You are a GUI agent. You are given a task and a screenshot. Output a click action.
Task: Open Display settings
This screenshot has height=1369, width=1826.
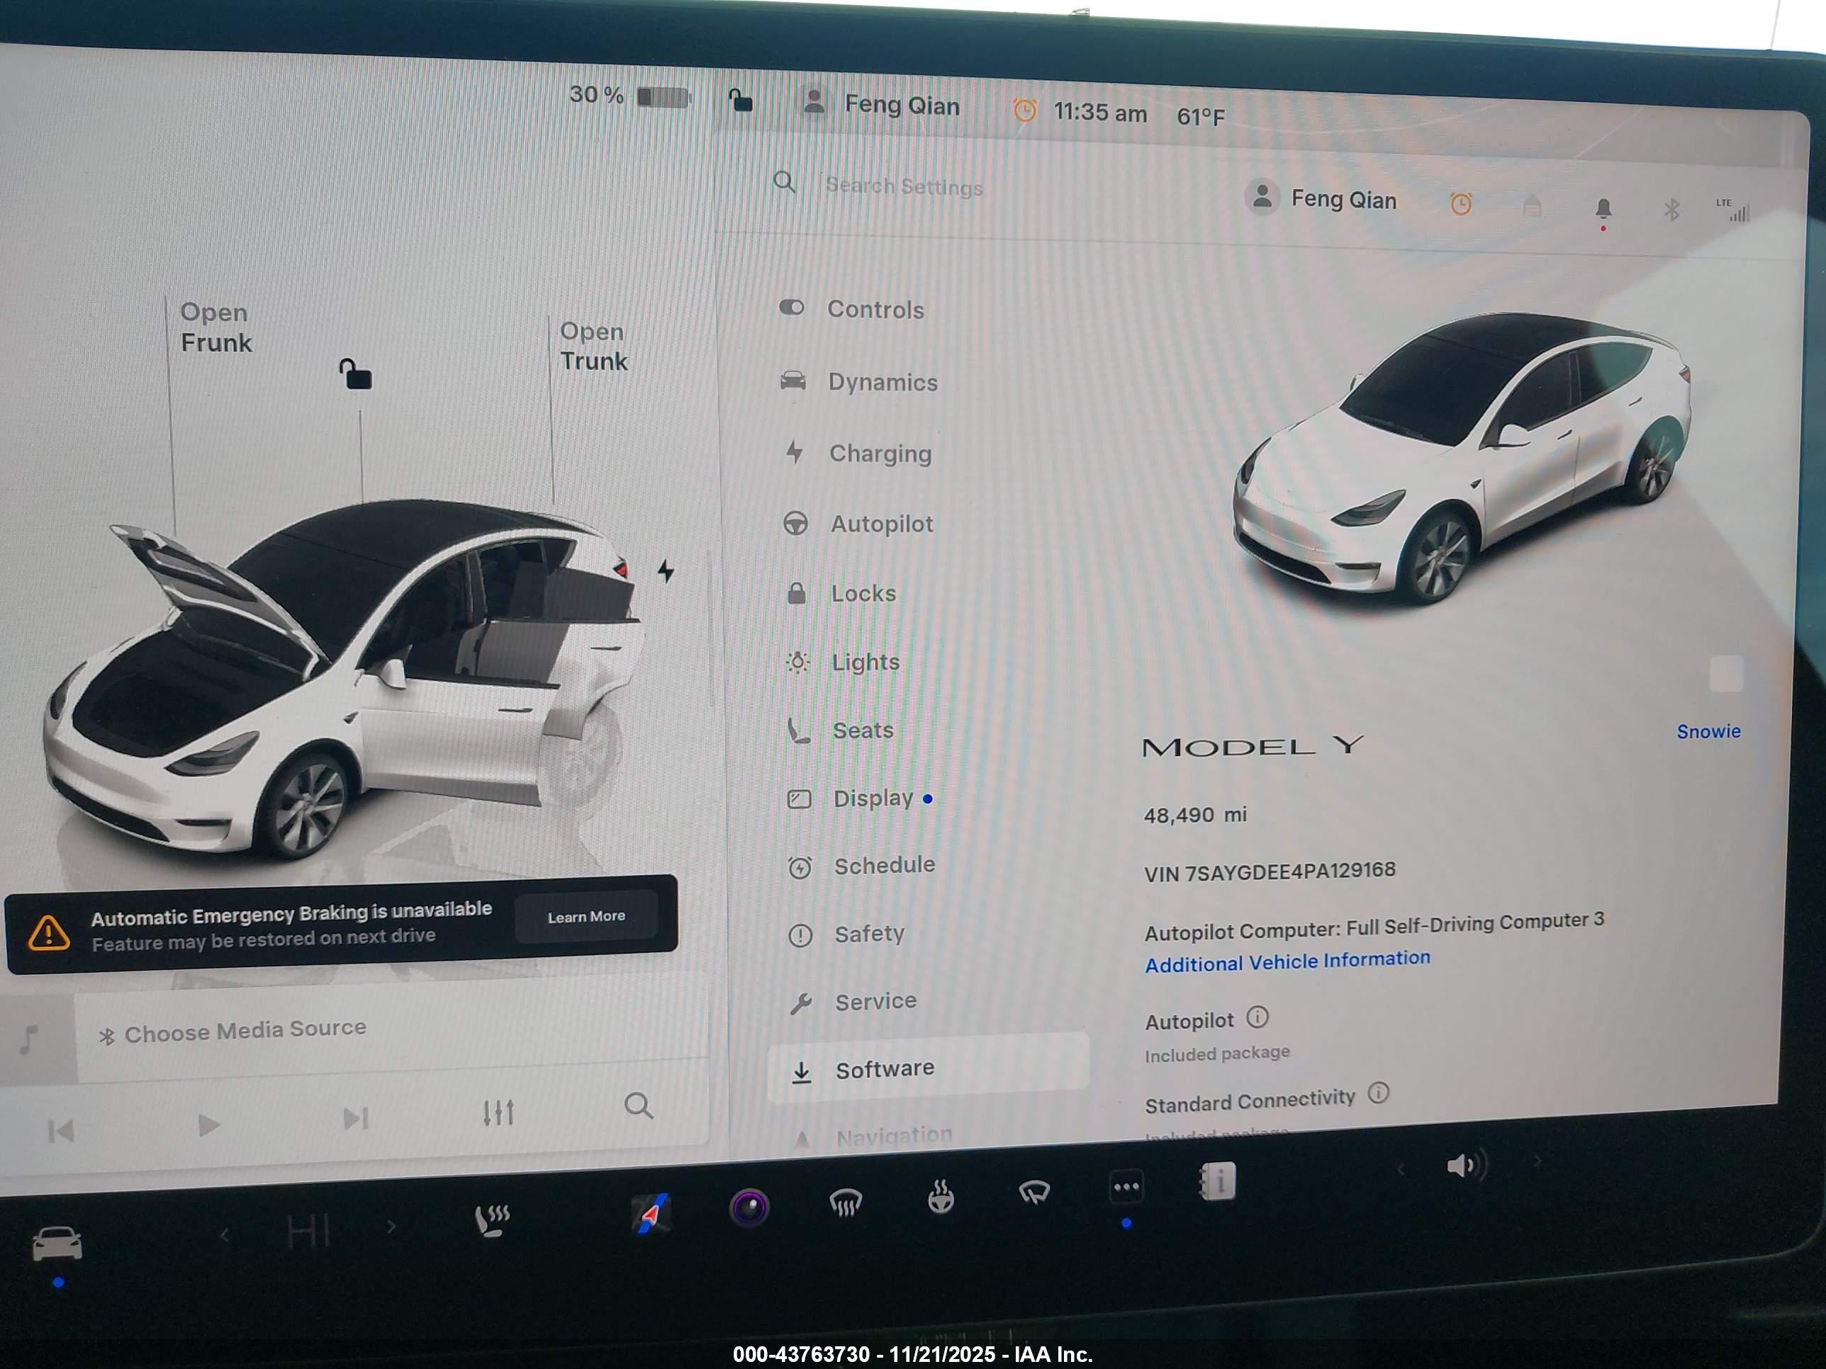(x=858, y=799)
